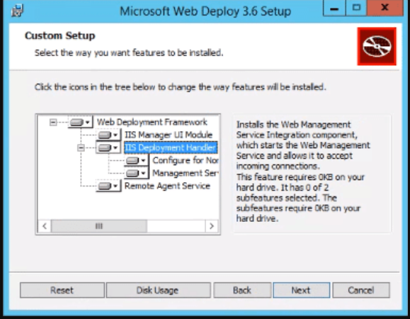
Task: Open the Management Service feature drive icon
Action: [x=136, y=173]
